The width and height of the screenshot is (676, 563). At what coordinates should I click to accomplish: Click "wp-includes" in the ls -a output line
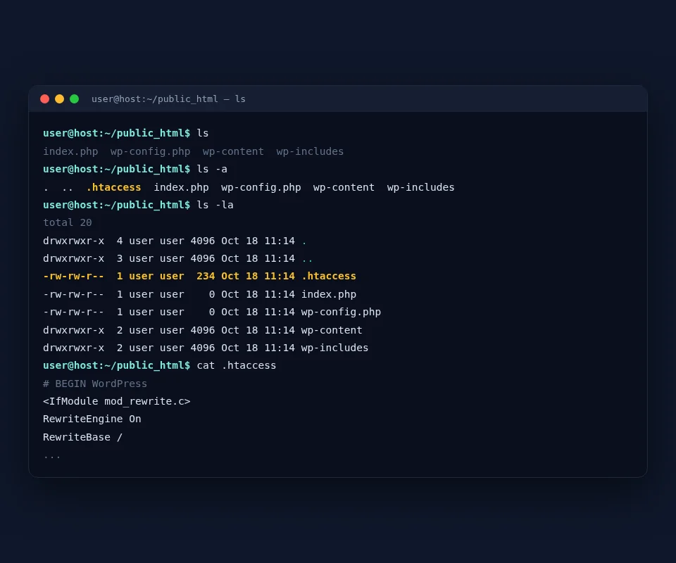pyautogui.click(x=421, y=187)
